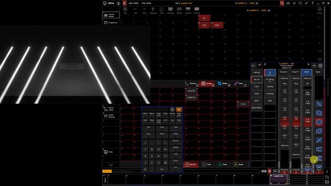Image resolution: width=331 pixels, height=186 pixels.
Task: Open Fanning section
Action: point(270,87)
